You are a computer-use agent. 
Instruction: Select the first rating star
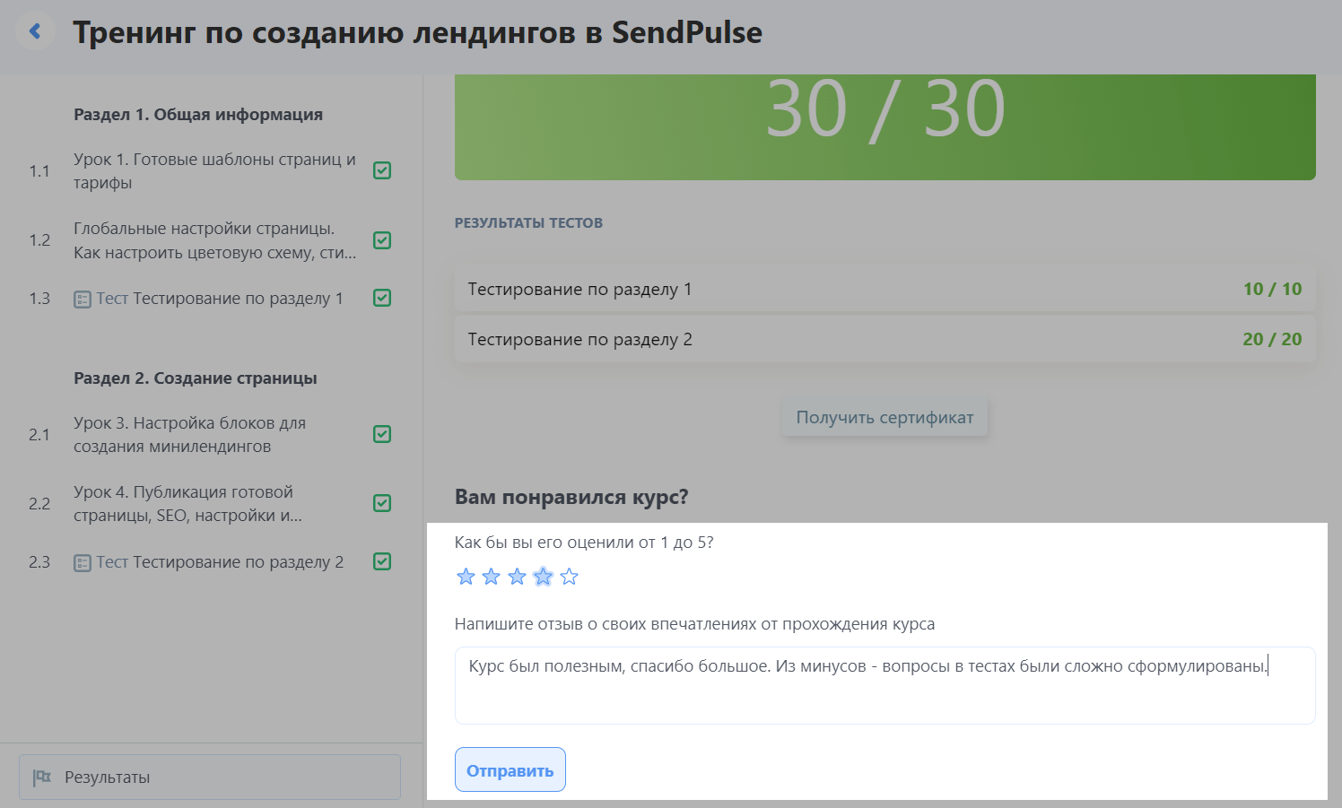[466, 577]
